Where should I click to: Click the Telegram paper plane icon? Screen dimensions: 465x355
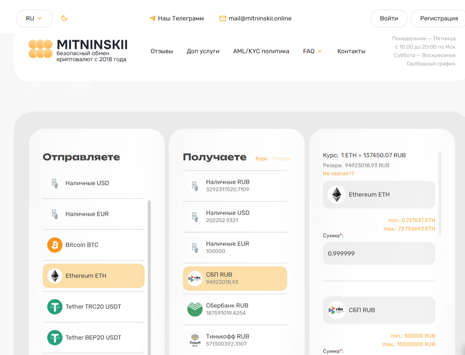152,18
